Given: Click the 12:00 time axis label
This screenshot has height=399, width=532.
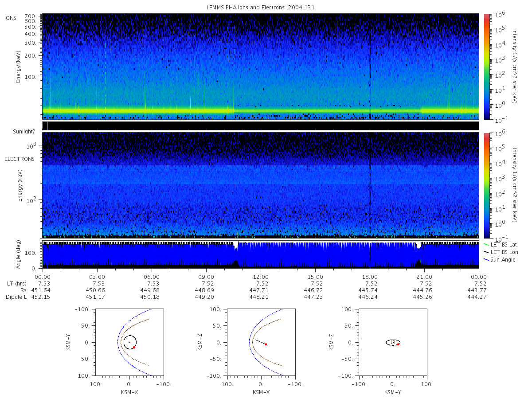Looking at the screenshot, I should pos(261,277).
